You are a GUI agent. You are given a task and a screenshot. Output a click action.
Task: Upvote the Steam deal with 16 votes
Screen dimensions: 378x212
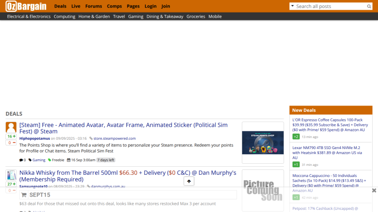click(11, 137)
